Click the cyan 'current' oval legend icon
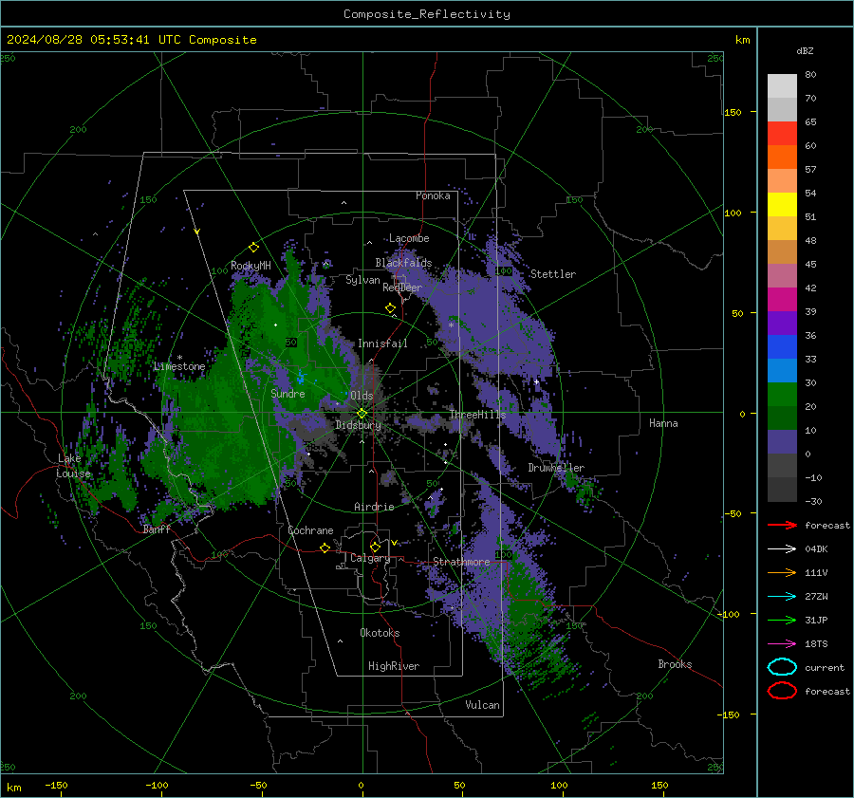The height and width of the screenshot is (798, 854). pos(782,667)
